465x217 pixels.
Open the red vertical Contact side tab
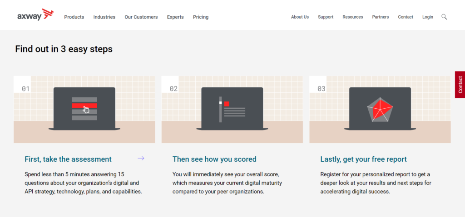point(460,85)
